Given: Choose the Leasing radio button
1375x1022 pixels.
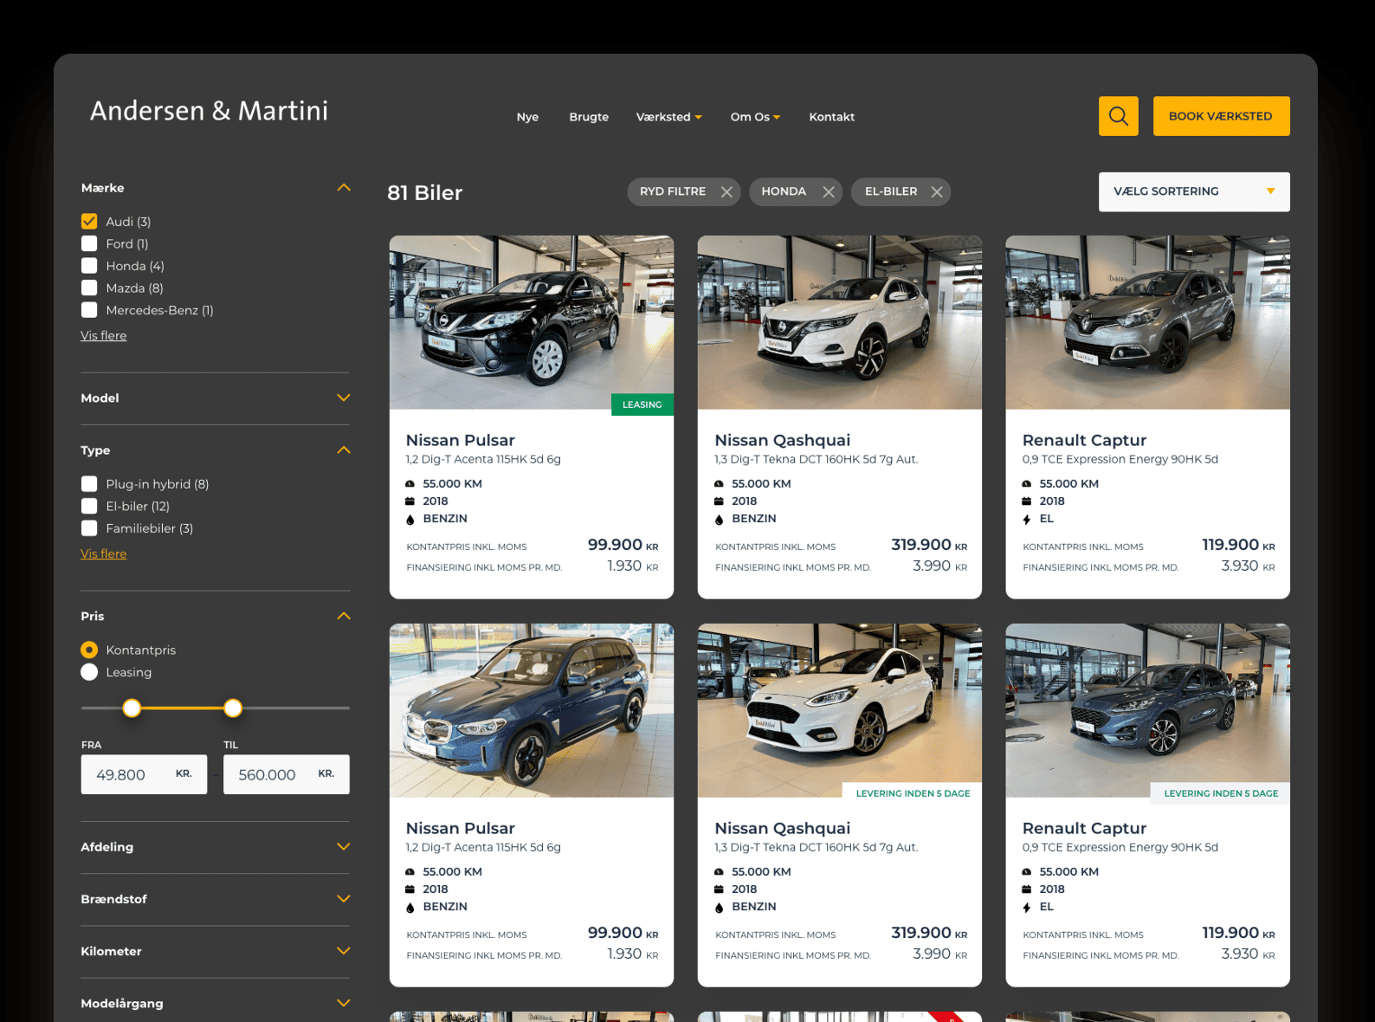Looking at the screenshot, I should click(89, 672).
